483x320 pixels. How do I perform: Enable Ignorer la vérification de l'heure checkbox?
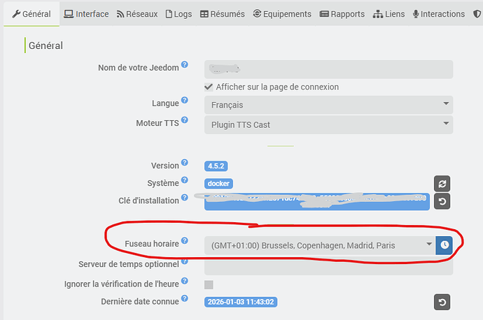pos(209,284)
